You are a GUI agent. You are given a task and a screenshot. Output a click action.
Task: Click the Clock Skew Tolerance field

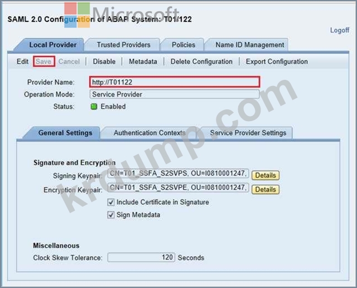(x=141, y=257)
